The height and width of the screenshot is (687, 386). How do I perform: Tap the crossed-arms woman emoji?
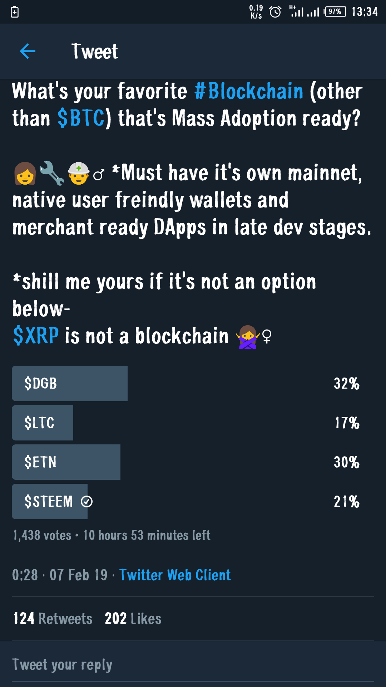(x=247, y=337)
